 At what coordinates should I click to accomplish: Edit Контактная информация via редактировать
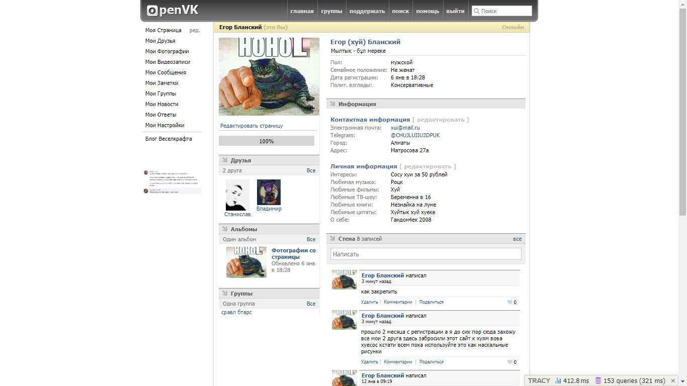(441, 120)
